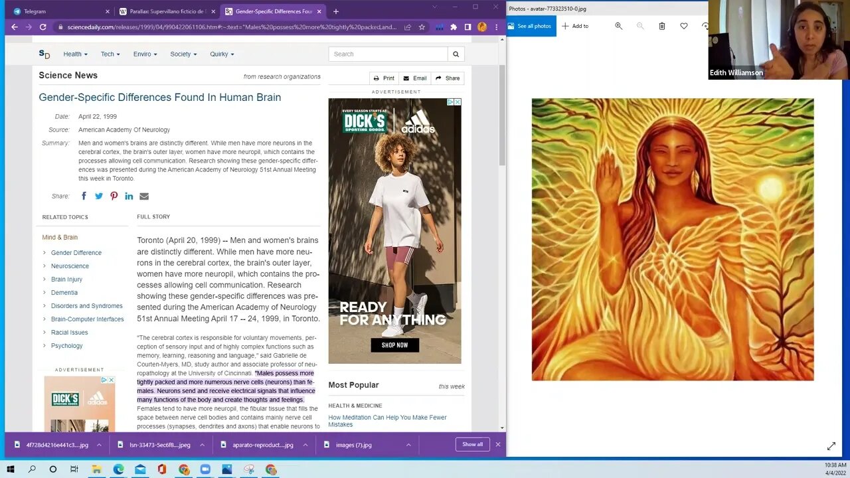
Task: Enter full screen in Photos app
Action: [831, 446]
